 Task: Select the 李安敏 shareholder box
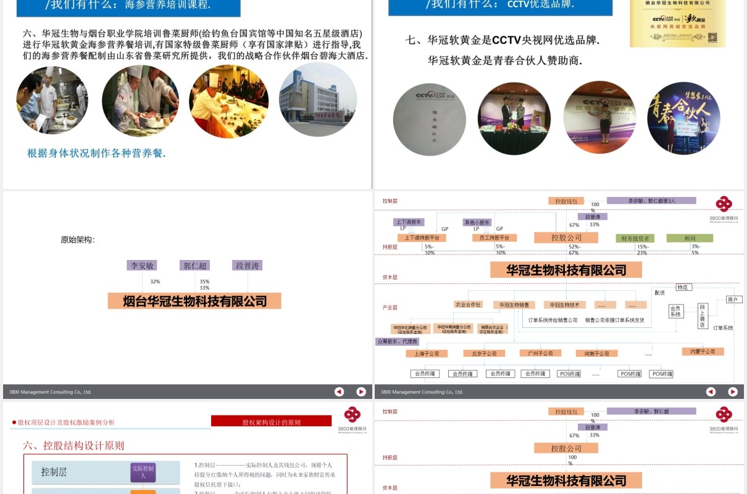pyautogui.click(x=142, y=266)
